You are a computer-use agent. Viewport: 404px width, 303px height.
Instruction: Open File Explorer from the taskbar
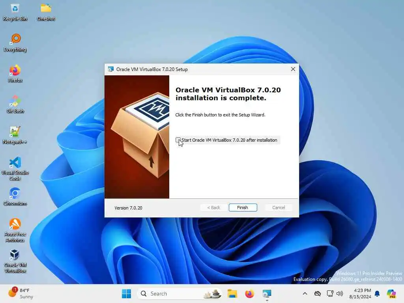(x=232, y=294)
